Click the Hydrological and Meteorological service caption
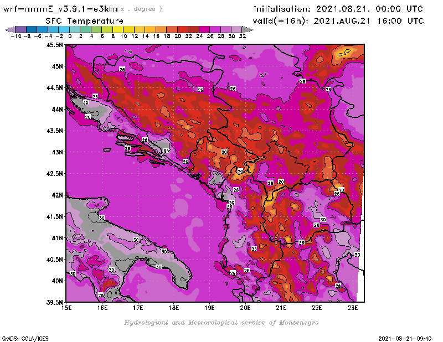Viewport: 443px width, 342px height. point(221,322)
